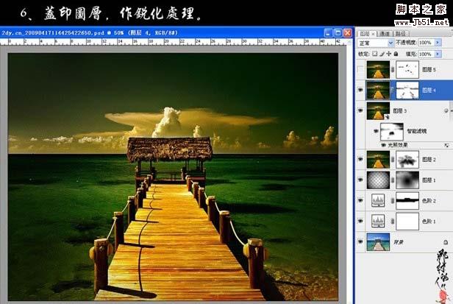Select the 色阶 2 levels adjustment icon
This screenshot has height=304, width=453.
(x=378, y=200)
